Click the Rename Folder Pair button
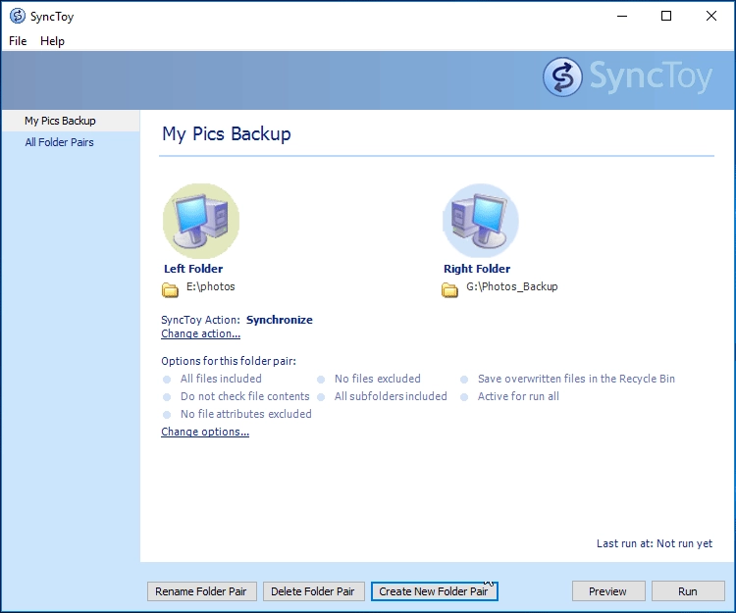 [202, 591]
